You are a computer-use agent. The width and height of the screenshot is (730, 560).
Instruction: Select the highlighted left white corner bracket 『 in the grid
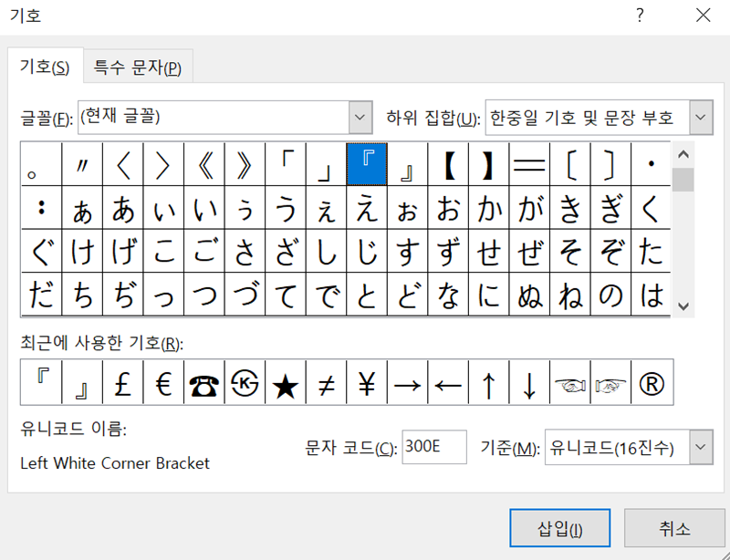tap(367, 164)
